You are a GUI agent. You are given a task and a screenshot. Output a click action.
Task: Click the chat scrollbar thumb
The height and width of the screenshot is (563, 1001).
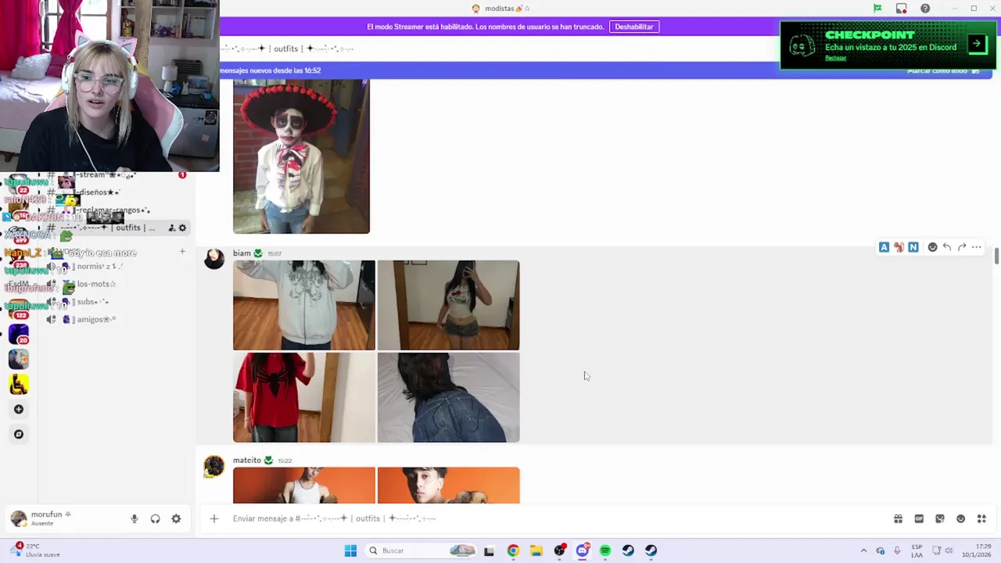(996, 256)
